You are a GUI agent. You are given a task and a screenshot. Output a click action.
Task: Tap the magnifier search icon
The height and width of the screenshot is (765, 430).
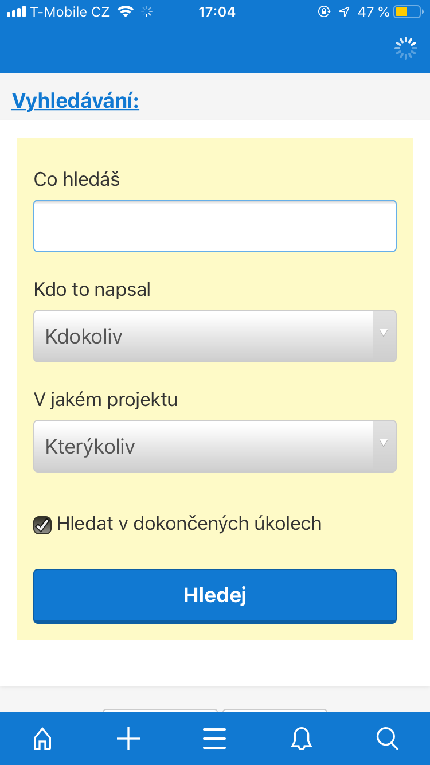(x=387, y=739)
